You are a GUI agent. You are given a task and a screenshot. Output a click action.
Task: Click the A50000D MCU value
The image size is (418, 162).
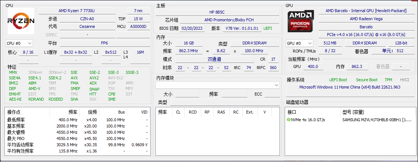[138, 27]
